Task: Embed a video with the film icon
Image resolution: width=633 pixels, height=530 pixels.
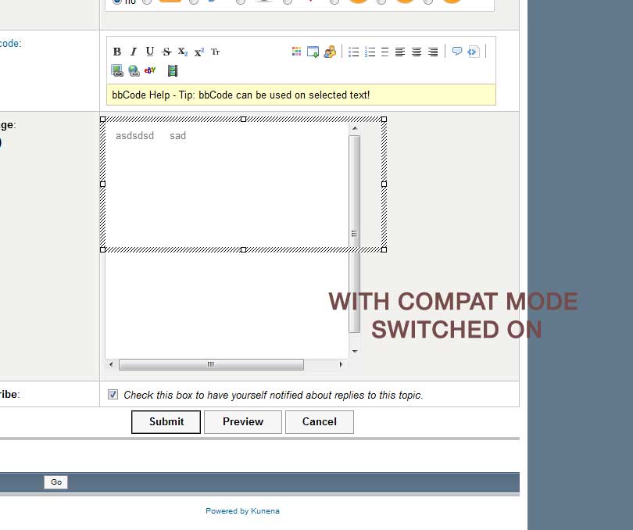Action: [x=173, y=71]
